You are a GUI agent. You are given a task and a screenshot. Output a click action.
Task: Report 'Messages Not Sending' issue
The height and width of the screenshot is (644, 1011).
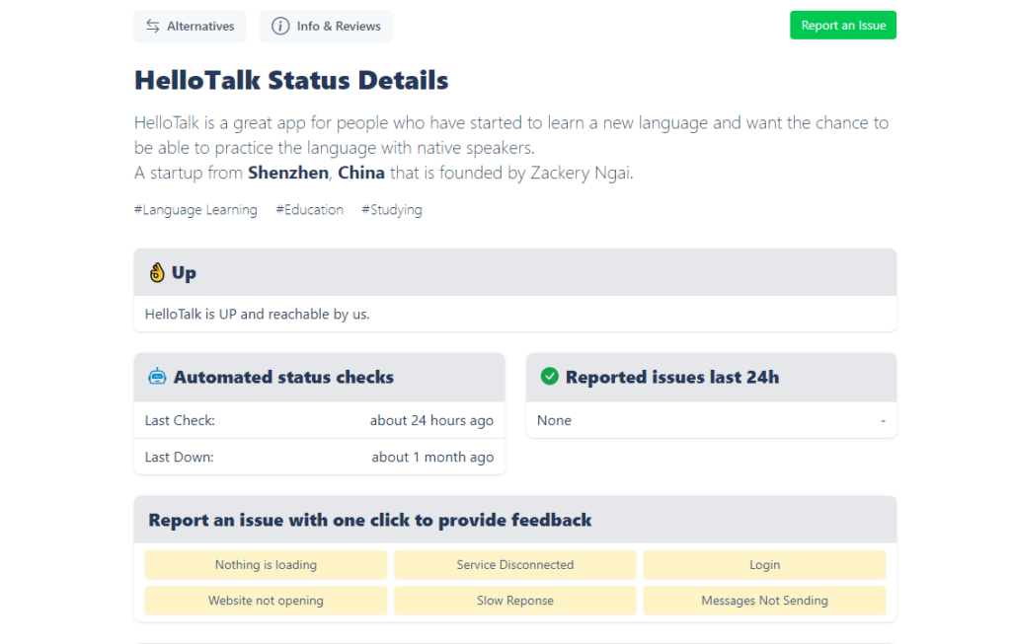click(x=765, y=601)
